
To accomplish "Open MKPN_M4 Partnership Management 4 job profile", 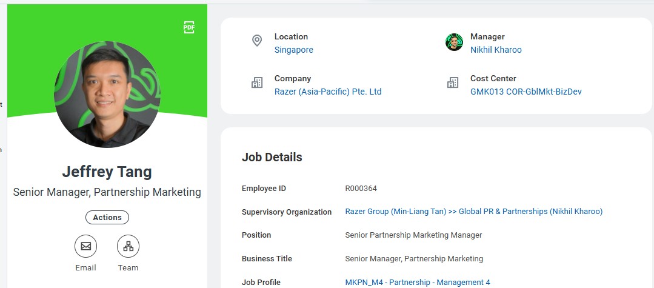I will click(418, 283).
